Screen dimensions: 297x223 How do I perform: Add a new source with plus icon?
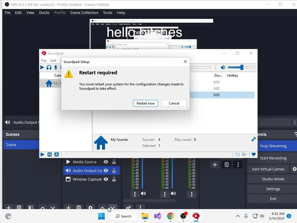click(x=68, y=207)
